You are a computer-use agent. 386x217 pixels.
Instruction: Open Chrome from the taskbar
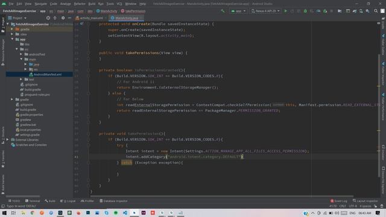click(x=32, y=213)
